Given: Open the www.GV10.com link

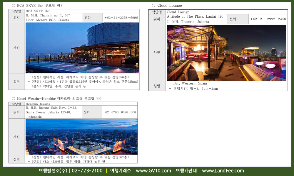Looking at the screenshot, I should click(153, 171).
